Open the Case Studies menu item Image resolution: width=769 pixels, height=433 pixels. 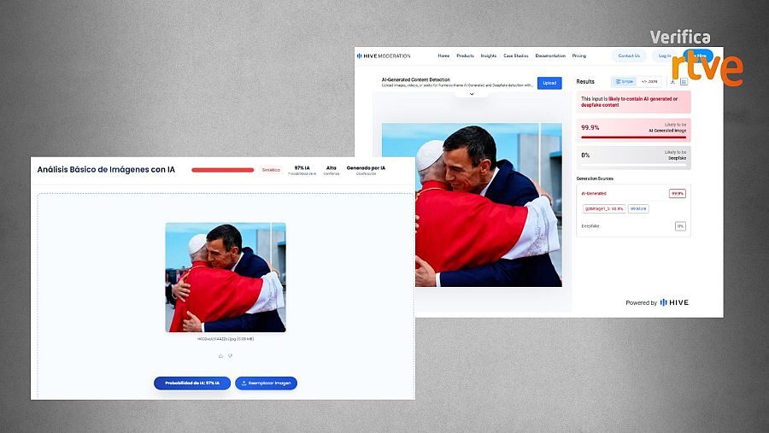(x=516, y=56)
